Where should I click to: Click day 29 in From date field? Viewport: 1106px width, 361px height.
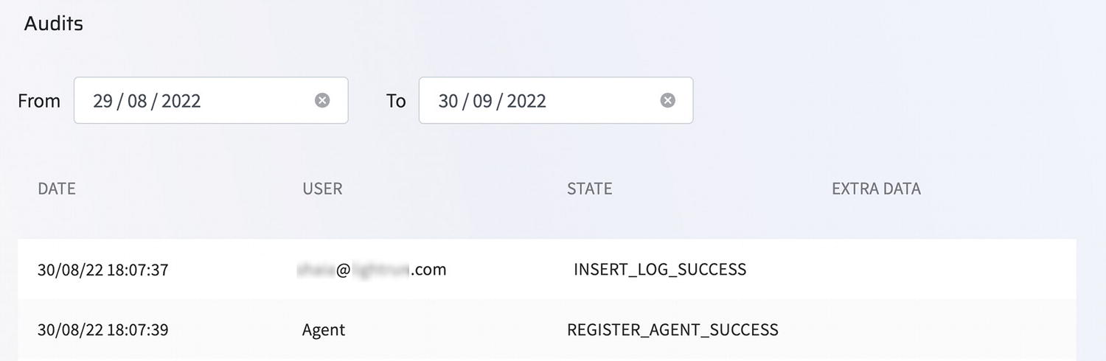tap(102, 101)
